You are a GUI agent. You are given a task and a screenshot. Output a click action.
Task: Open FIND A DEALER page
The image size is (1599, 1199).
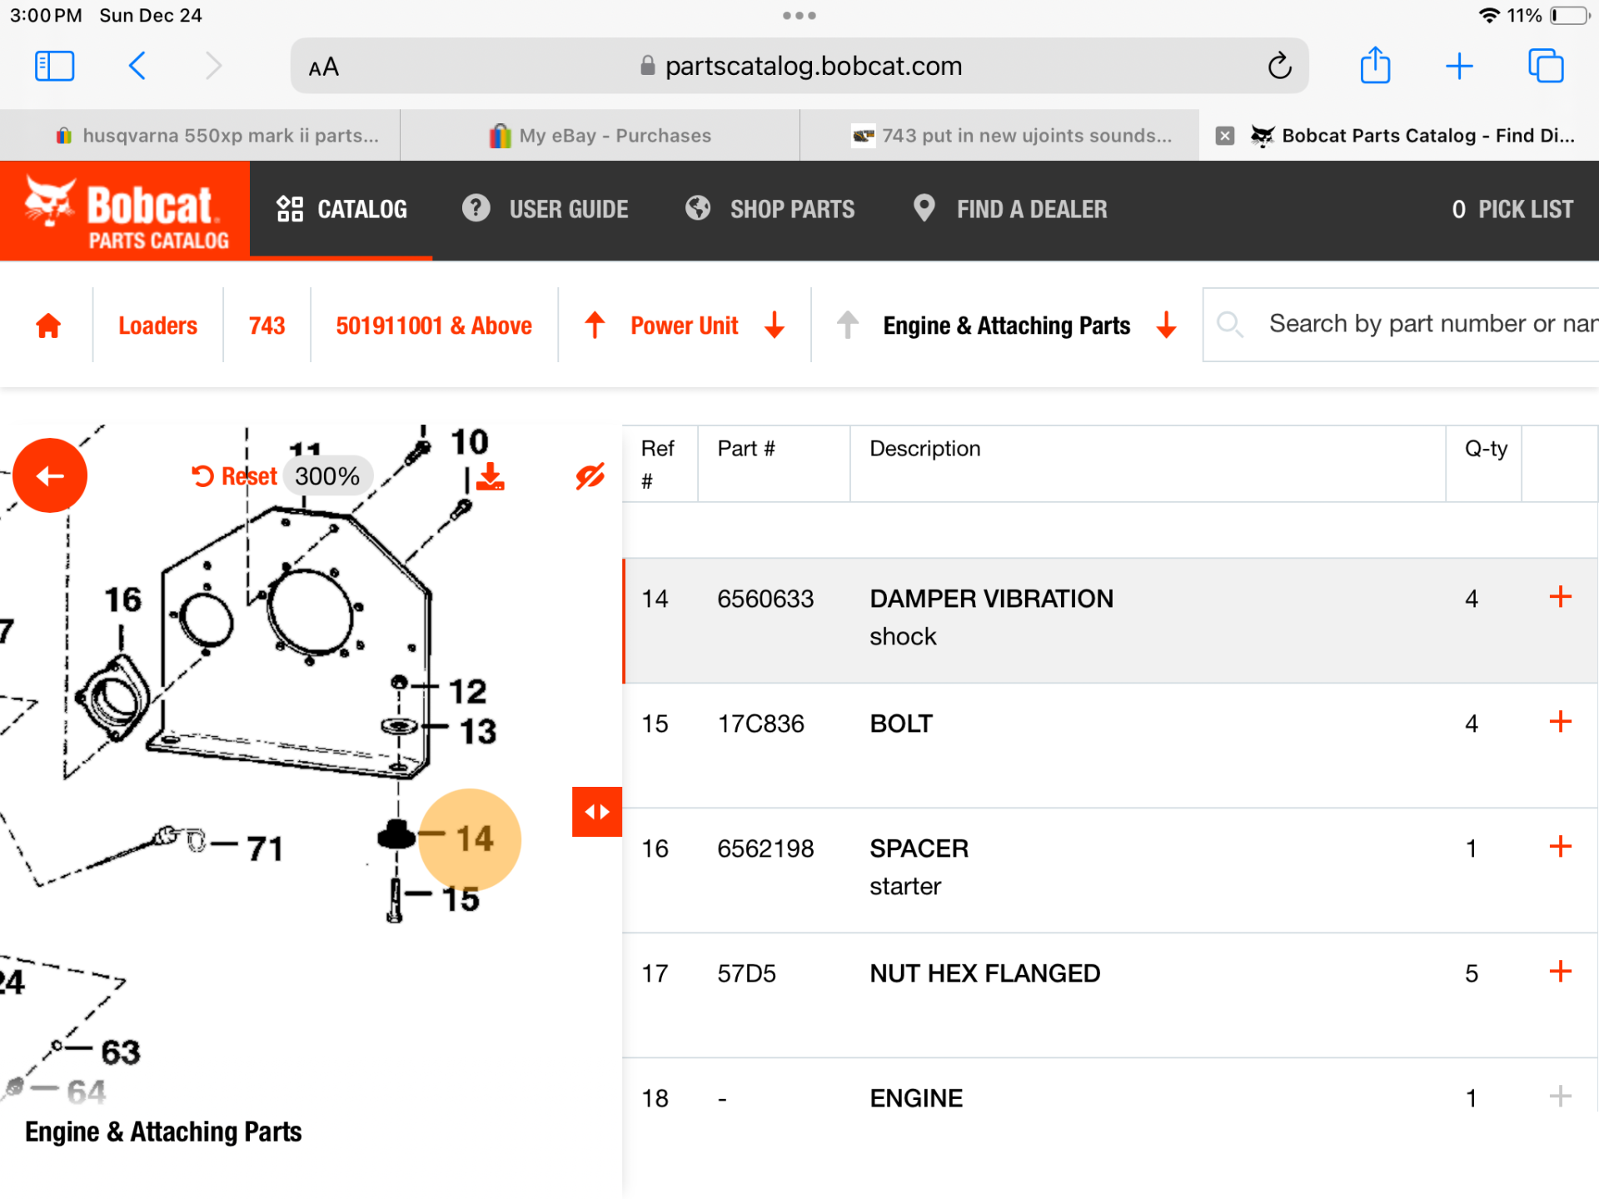pyautogui.click(x=1010, y=209)
